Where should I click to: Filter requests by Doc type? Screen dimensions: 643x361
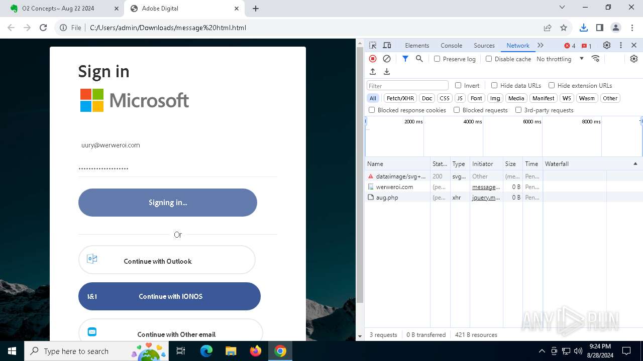tap(427, 98)
